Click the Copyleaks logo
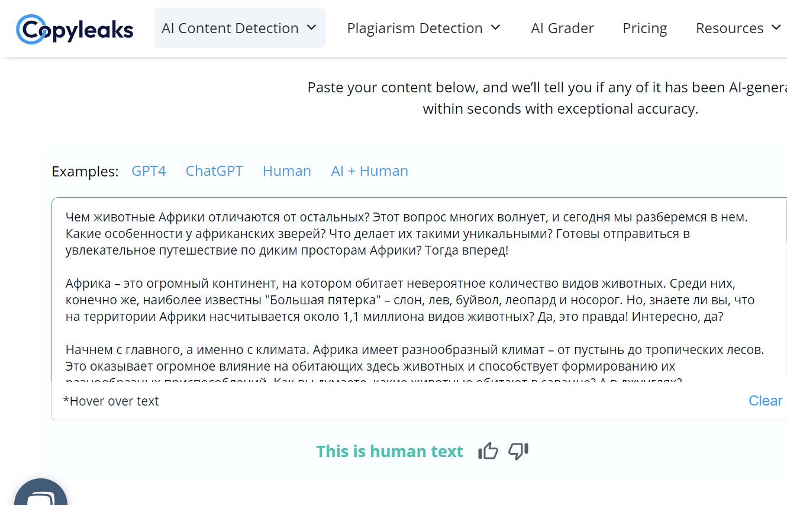The image size is (787, 505). point(75,28)
